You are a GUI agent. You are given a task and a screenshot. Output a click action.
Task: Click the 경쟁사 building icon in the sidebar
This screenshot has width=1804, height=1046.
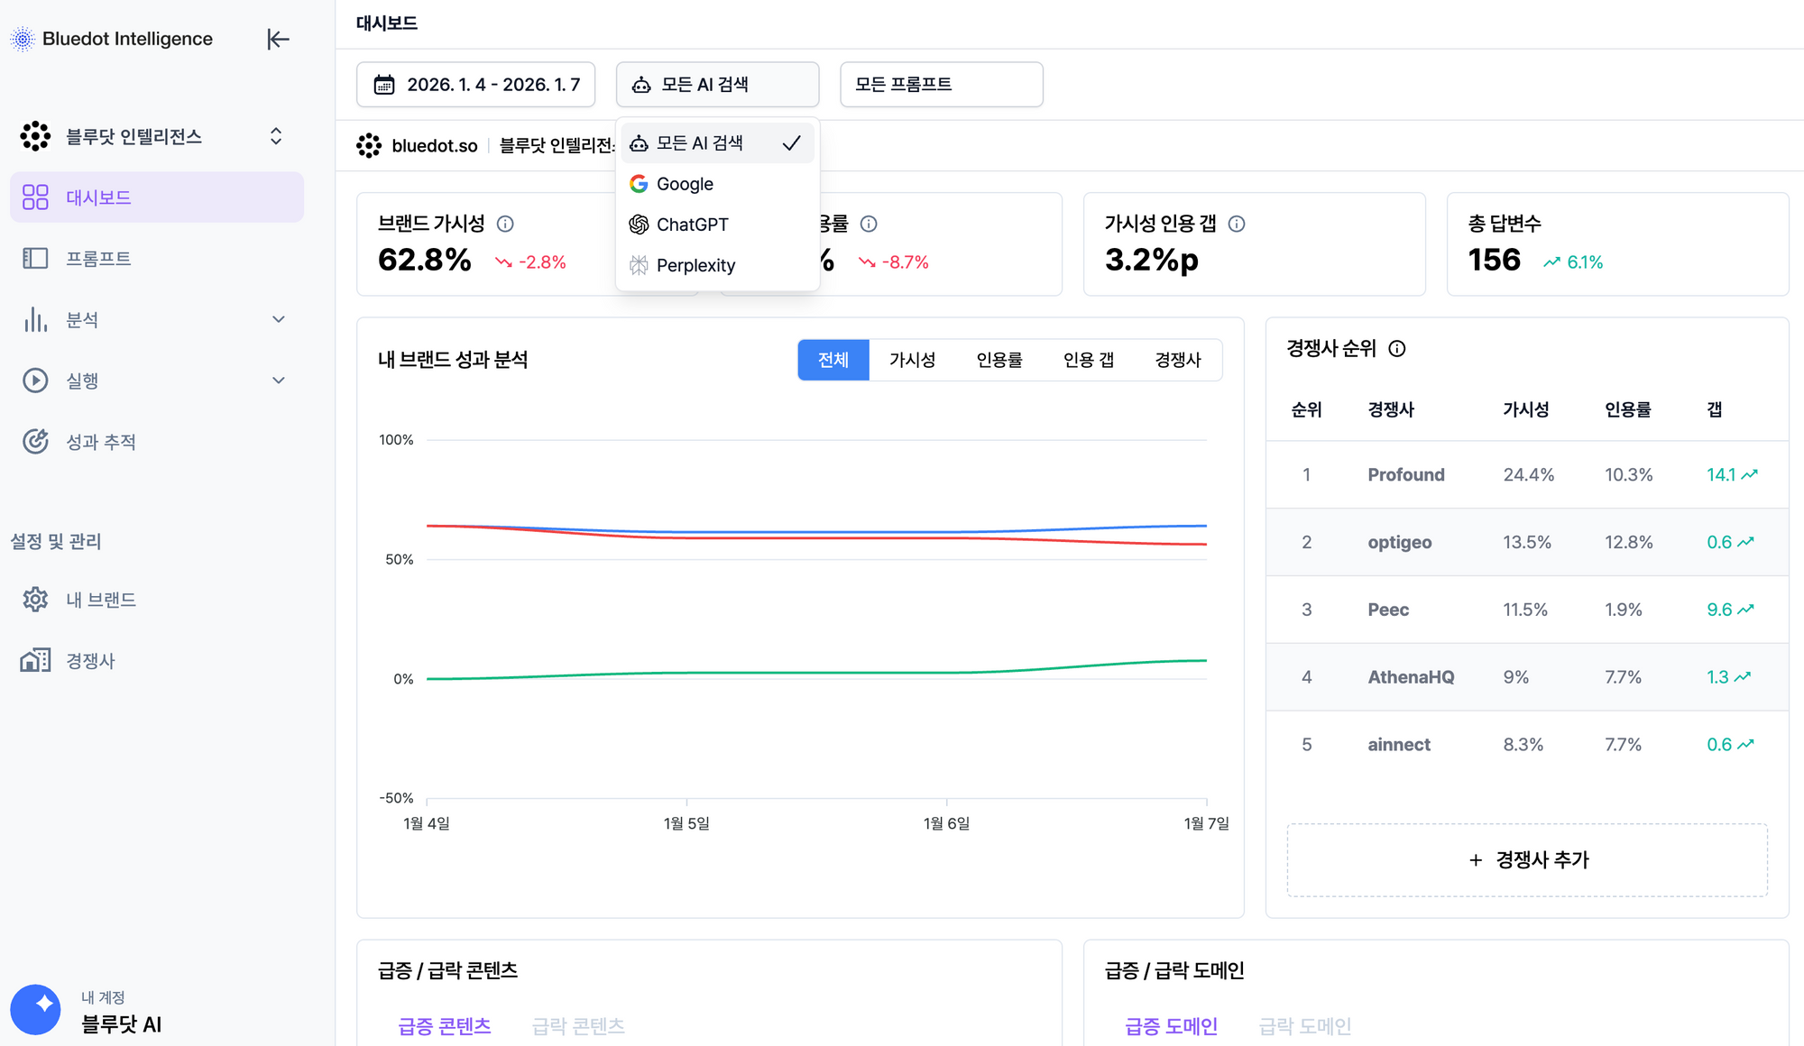tap(35, 661)
